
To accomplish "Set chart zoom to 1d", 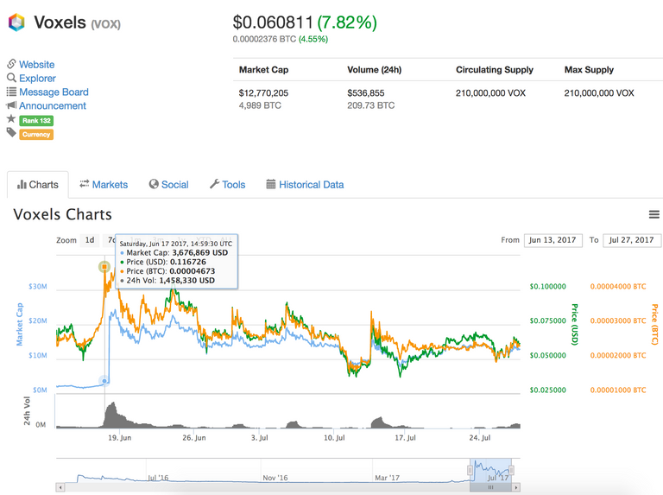I will pos(90,240).
